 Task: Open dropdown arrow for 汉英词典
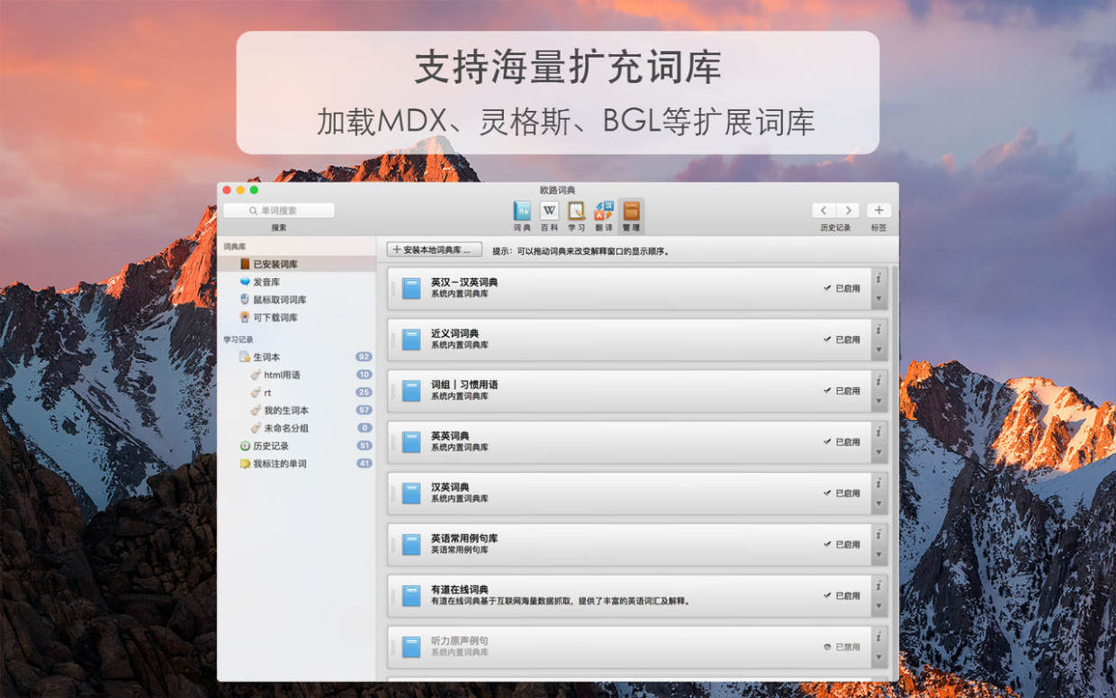point(879,504)
